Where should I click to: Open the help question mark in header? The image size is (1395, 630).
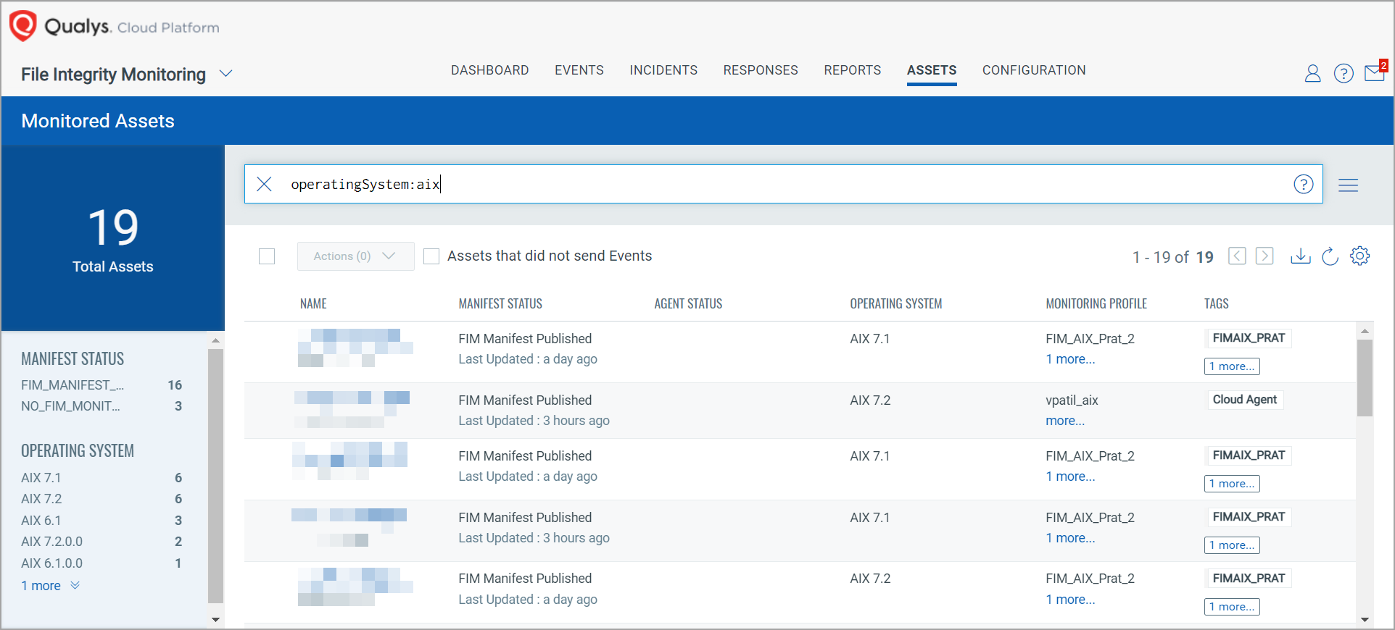pyautogui.click(x=1344, y=73)
